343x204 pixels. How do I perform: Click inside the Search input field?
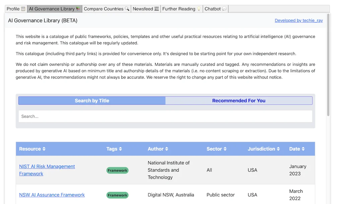coord(165,116)
